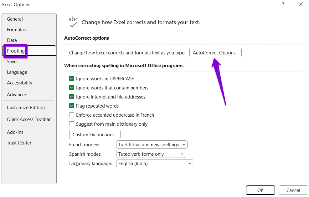Disable Ignore words in UPPERCASE
Viewport: 309px width, 197px height.
[x=72, y=78]
